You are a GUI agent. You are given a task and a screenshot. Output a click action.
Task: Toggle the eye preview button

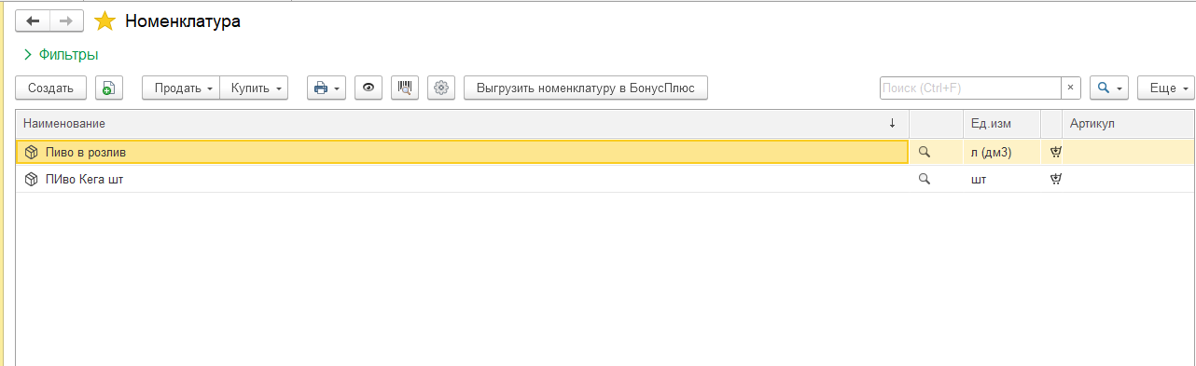pyautogui.click(x=369, y=88)
